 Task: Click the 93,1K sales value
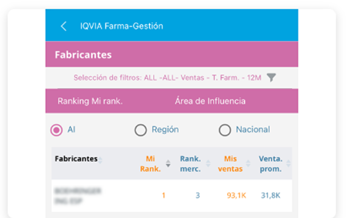click(236, 195)
